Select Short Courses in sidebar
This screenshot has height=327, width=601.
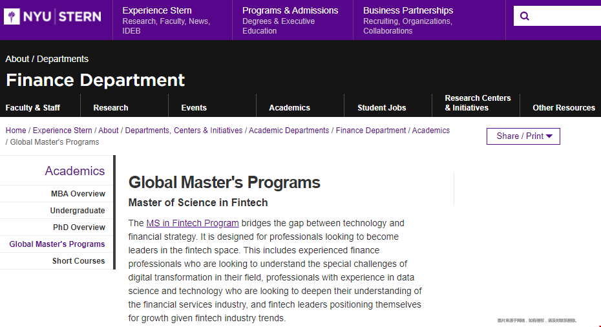pyautogui.click(x=79, y=261)
